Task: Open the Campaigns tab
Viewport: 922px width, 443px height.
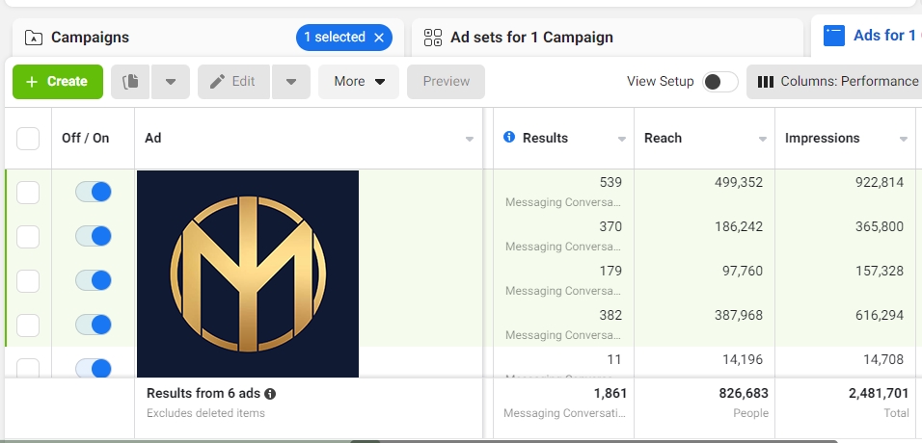Action: [208, 38]
